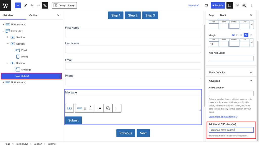Open the Document Overview list icon
Image resolution: width=259 pixels, height=146 pixels.
pos(45,5)
